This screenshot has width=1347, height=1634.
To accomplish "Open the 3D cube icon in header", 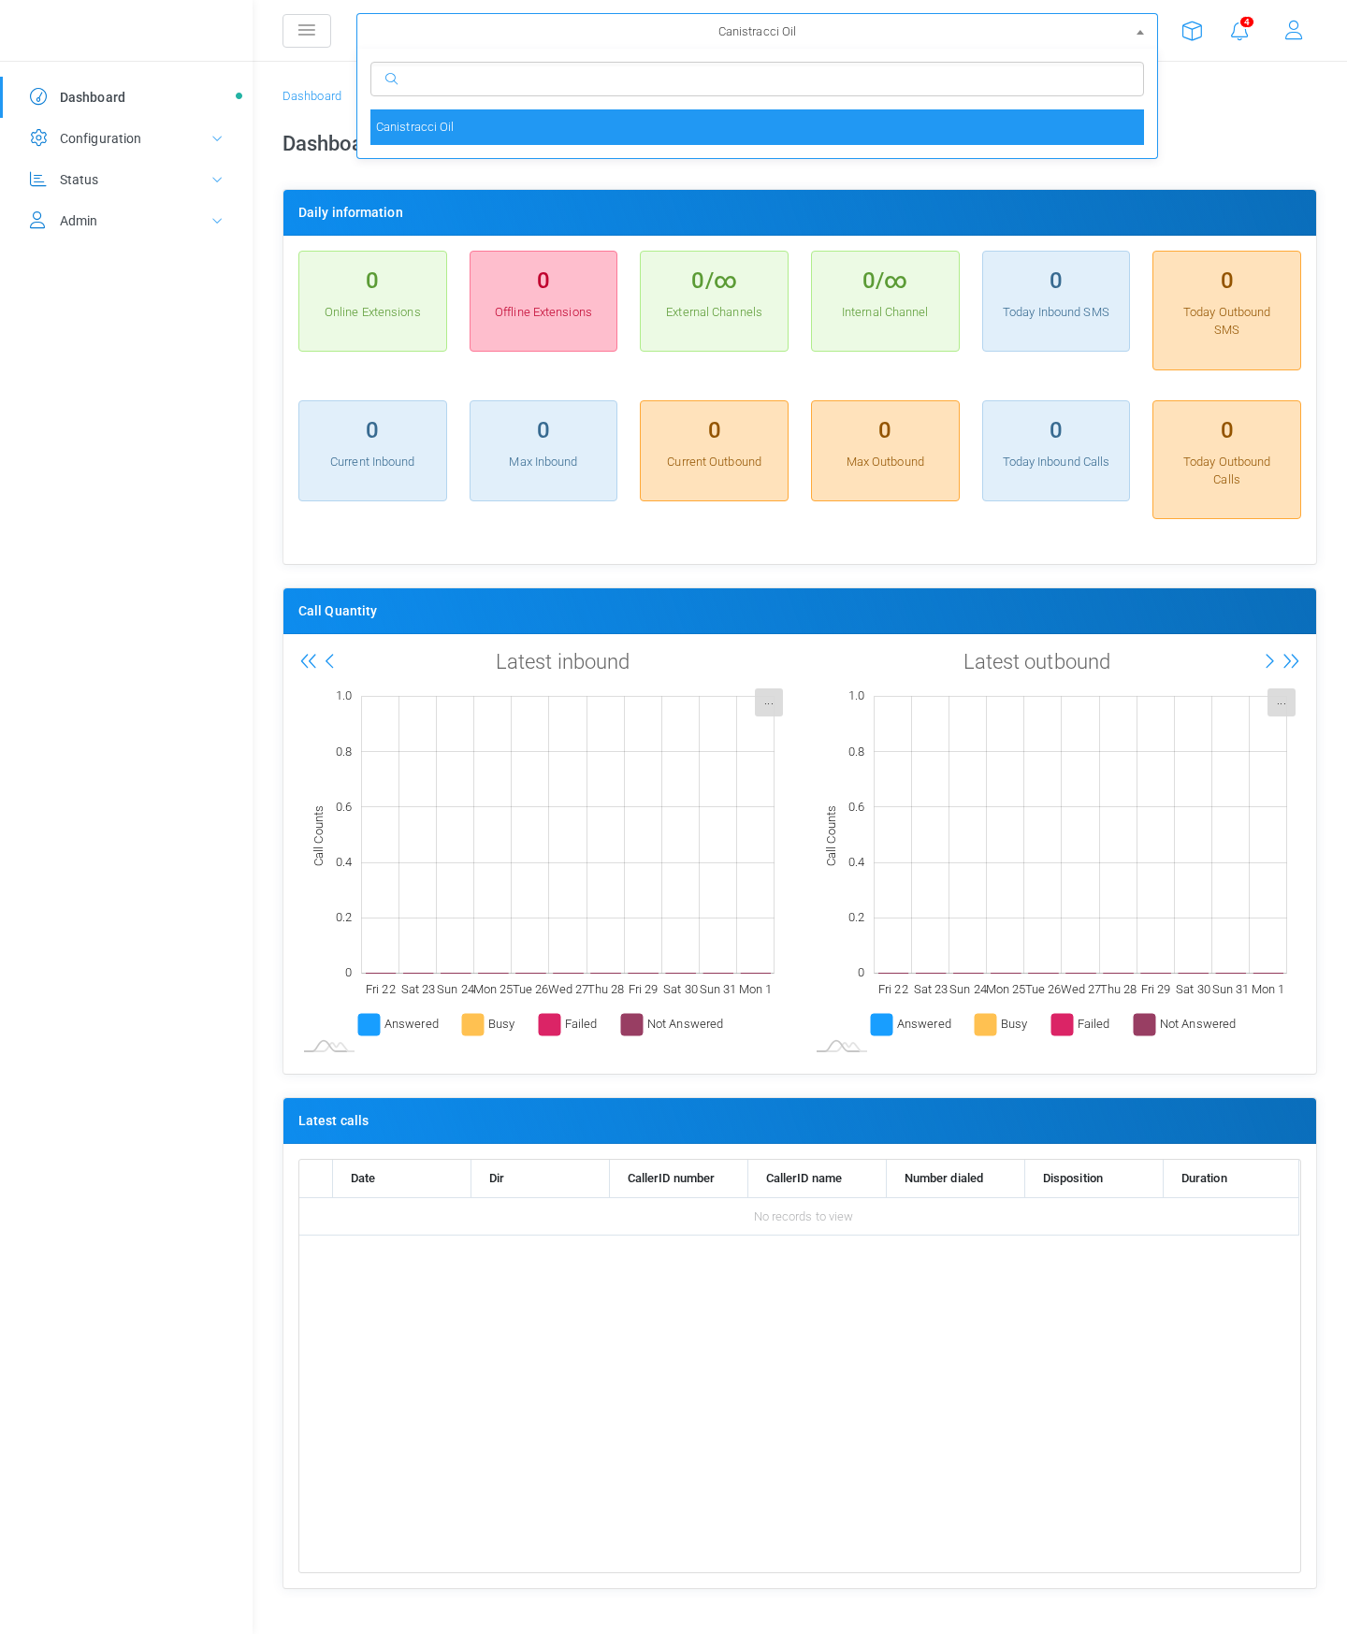I will pos(1192,31).
